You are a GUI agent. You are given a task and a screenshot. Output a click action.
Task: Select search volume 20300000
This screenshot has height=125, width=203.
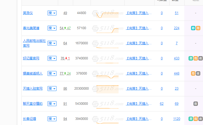(x=82, y=89)
